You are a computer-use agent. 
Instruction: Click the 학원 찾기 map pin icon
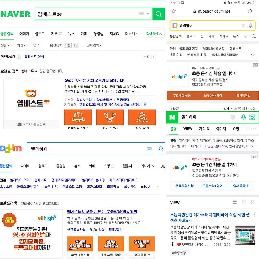142,117
